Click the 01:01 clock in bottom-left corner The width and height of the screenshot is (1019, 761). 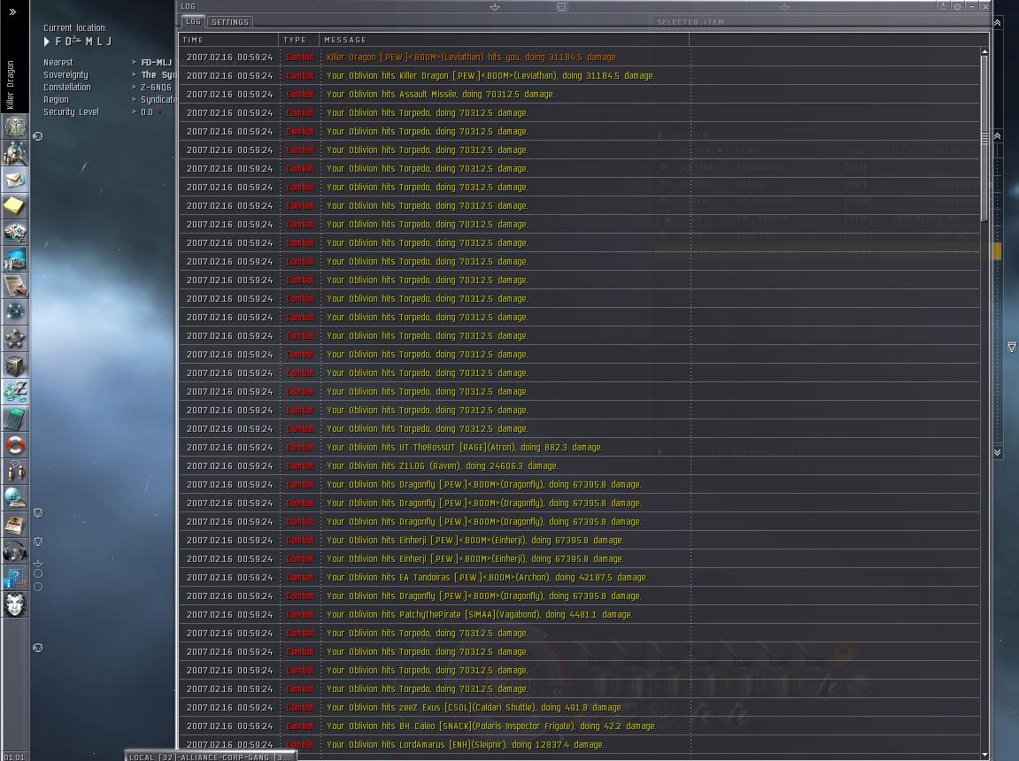coord(14,757)
